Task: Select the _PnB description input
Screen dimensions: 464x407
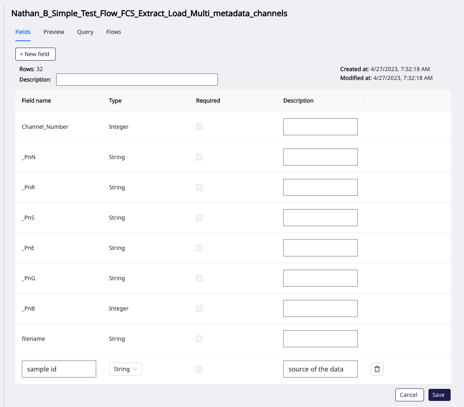Action: click(321, 308)
